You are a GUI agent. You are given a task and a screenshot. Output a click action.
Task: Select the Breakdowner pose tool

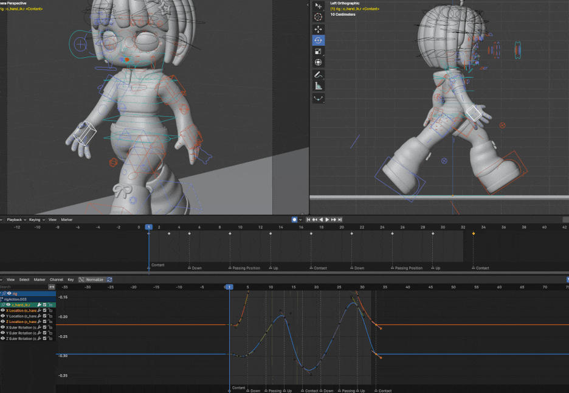pyautogui.click(x=319, y=99)
